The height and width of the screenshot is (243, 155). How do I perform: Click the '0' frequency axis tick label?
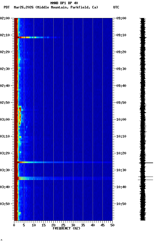click(x=14, y=225)
